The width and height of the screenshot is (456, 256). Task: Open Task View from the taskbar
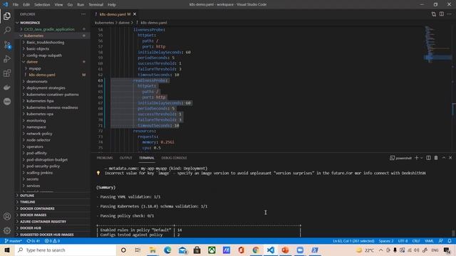pos(138,250)
